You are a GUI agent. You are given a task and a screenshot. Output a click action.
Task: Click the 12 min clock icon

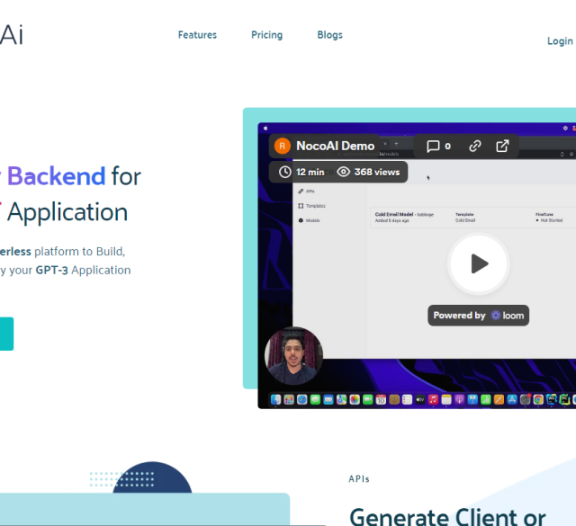[284, 172]
